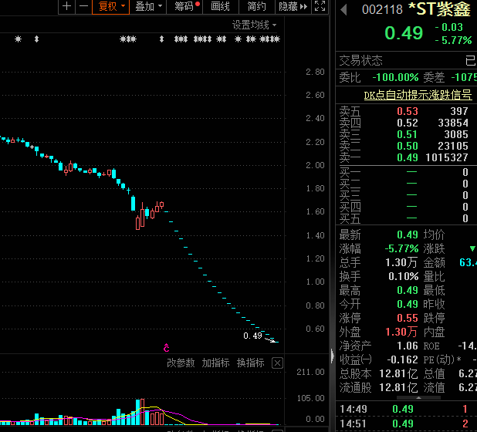The image size is (477, 432).
Task: Click 委比 value -100.00%
Action: (395, 77)
